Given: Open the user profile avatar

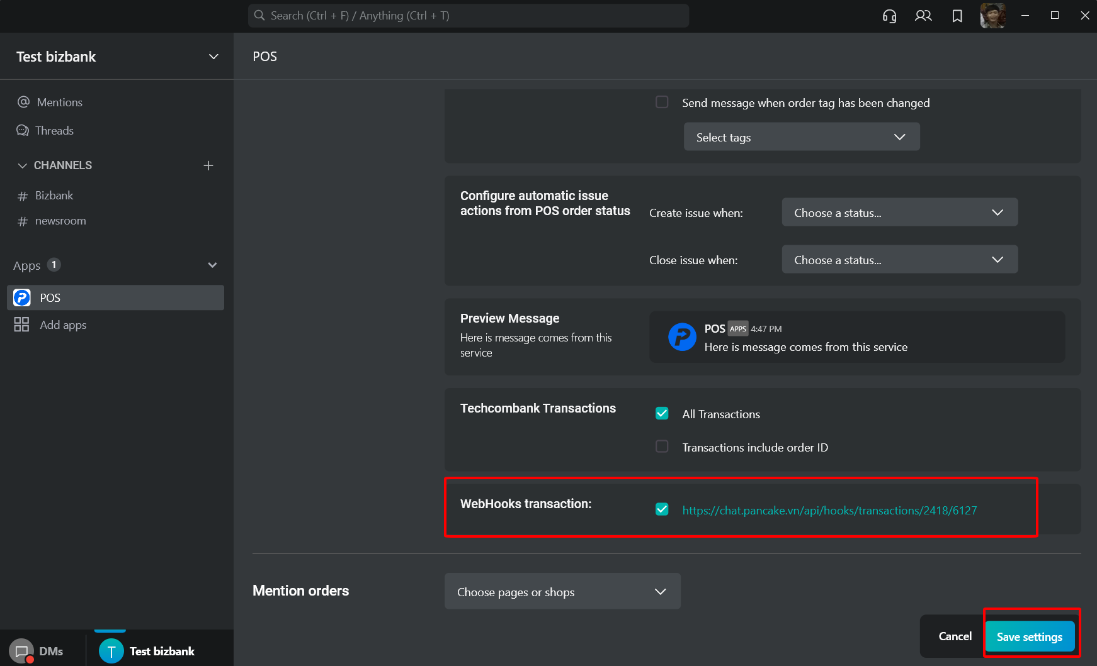Looking at the screenshot, I should [992, 16].
